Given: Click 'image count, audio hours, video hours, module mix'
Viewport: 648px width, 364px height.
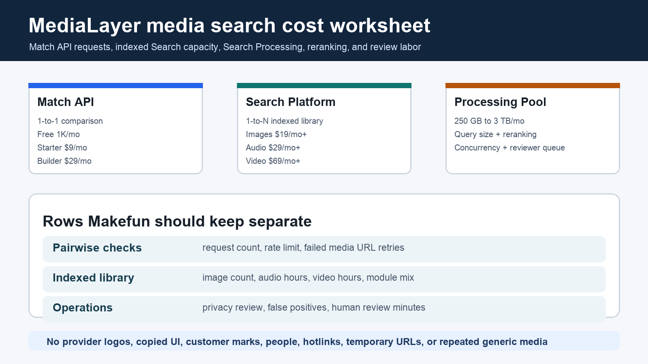Looking at the screenshot, I should pos(308,277).
